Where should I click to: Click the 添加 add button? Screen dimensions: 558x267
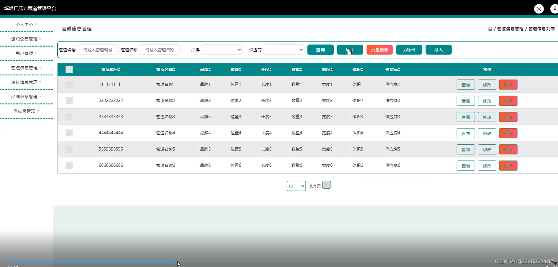[350, 50]
